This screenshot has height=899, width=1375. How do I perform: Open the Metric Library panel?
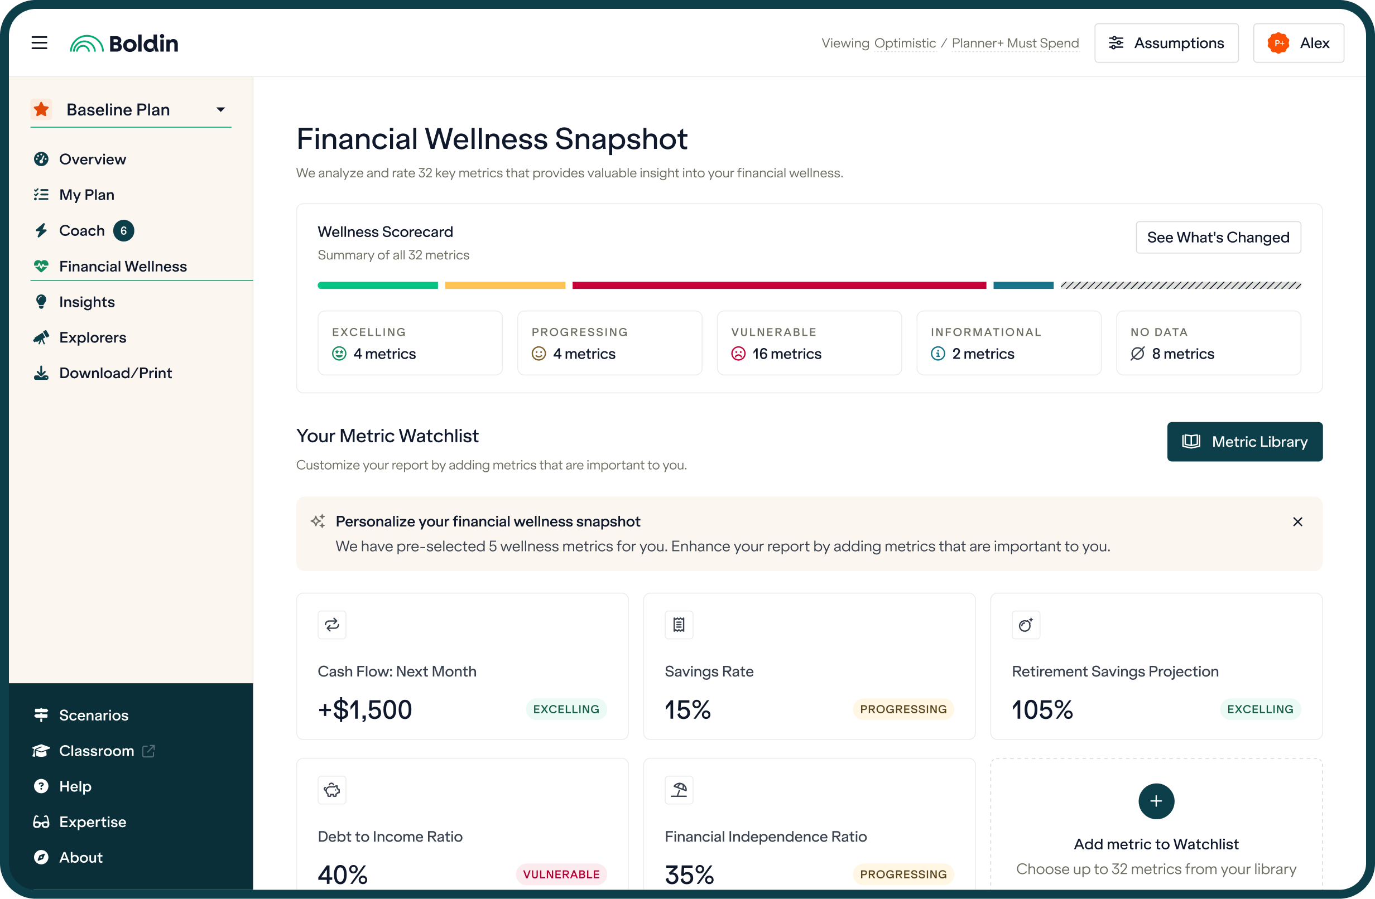[1244, 442]
